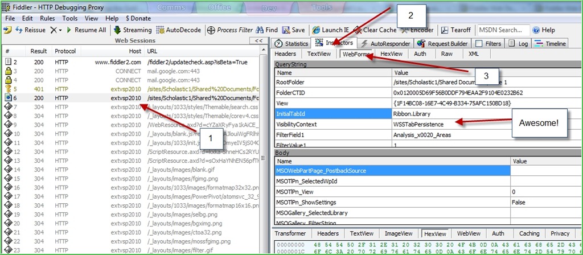
Task: Open the Rules menu
Action: pyautogui.click(x=47, y=18)
